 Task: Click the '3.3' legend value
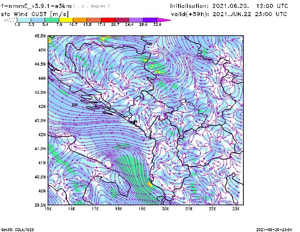[31, 24]
